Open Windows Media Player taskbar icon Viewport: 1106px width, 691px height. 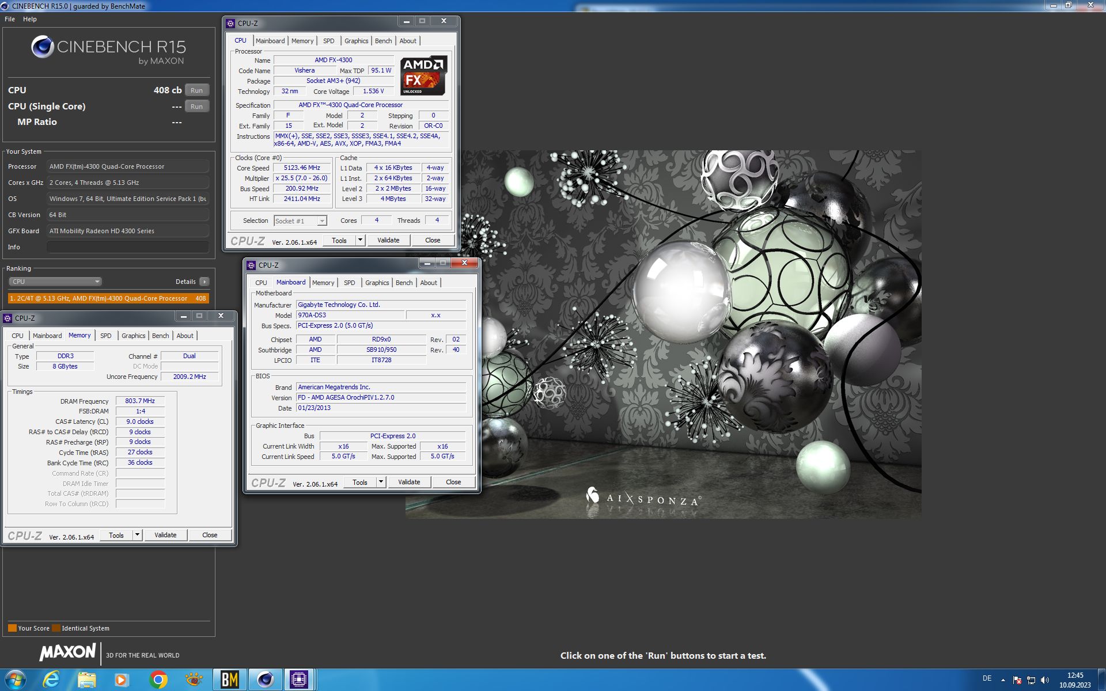pos(122,680)
